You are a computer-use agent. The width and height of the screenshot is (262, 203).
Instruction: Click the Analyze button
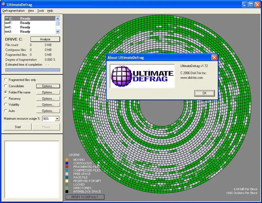[x=45, y=39]
